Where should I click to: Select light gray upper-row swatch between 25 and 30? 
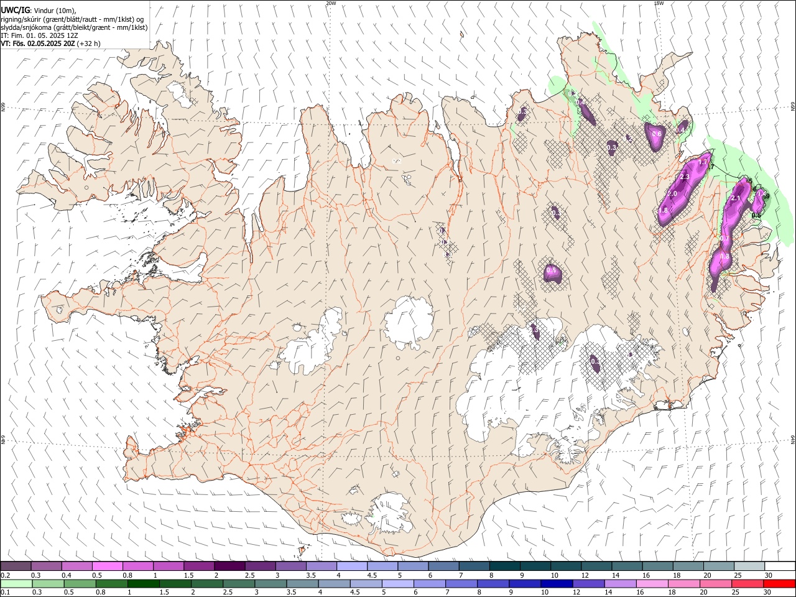coord(749,567)
